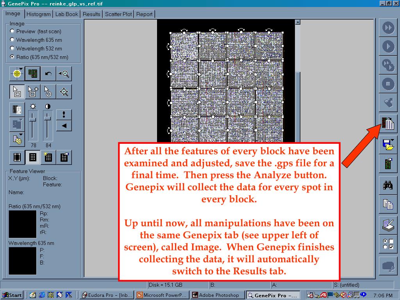Image resolution: width=400 pixels, height=300 pixels.
Task: Select Wavelength 532 nm radio button
Action: 12,48
